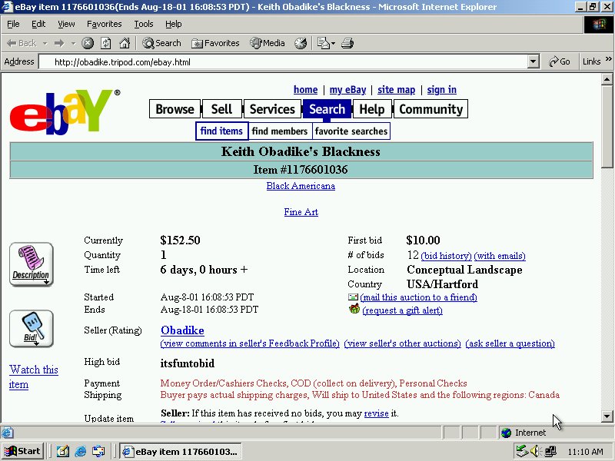Click ask seller a question link
The height and width of the screenshot is (461, 615).
click(x=510, y=343)
